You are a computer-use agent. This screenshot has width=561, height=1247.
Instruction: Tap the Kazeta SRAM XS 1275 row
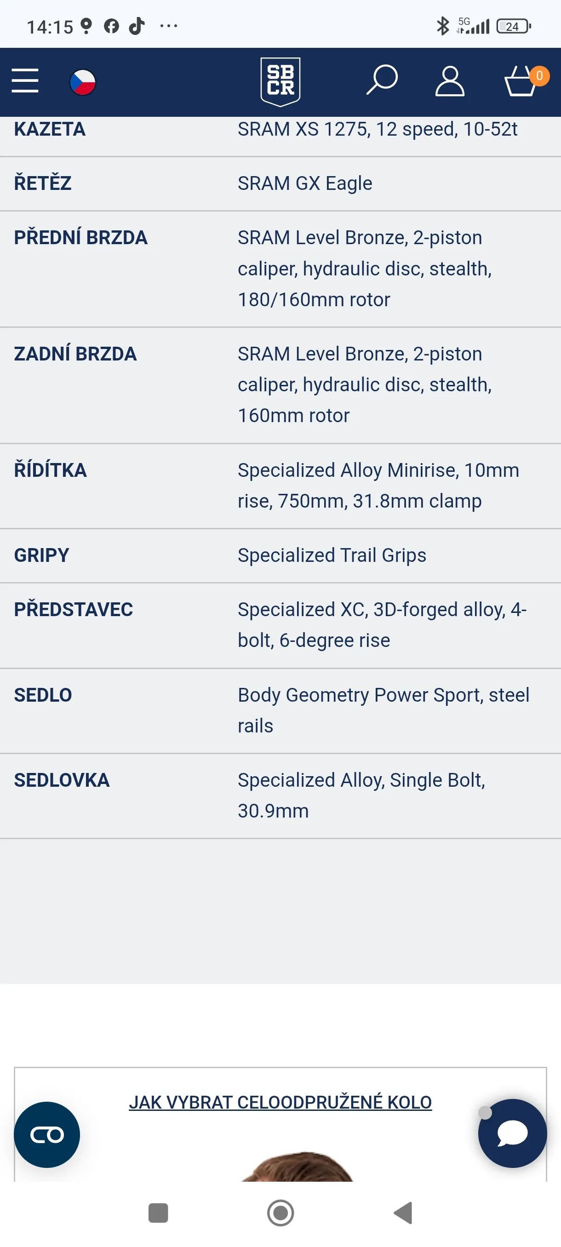pos(280,135)
